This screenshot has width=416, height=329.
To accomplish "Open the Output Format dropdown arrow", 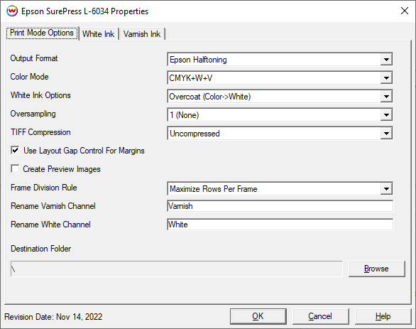I will [x=386, y=60].
